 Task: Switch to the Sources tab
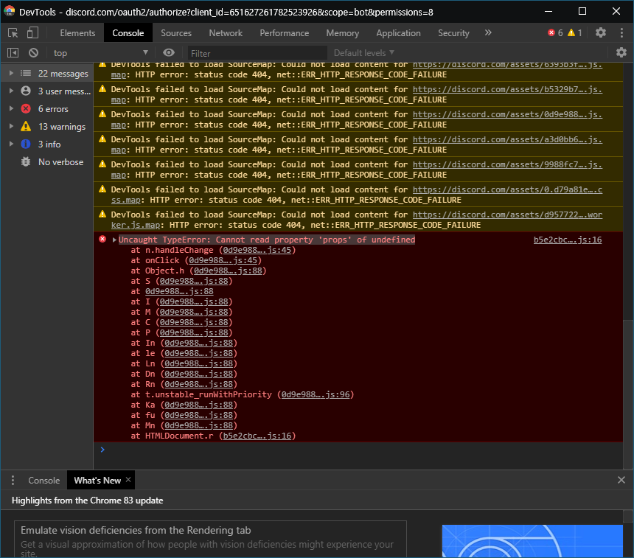point(176,33)
